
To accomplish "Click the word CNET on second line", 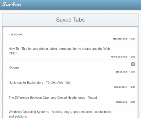I will (x=13, y=53).
